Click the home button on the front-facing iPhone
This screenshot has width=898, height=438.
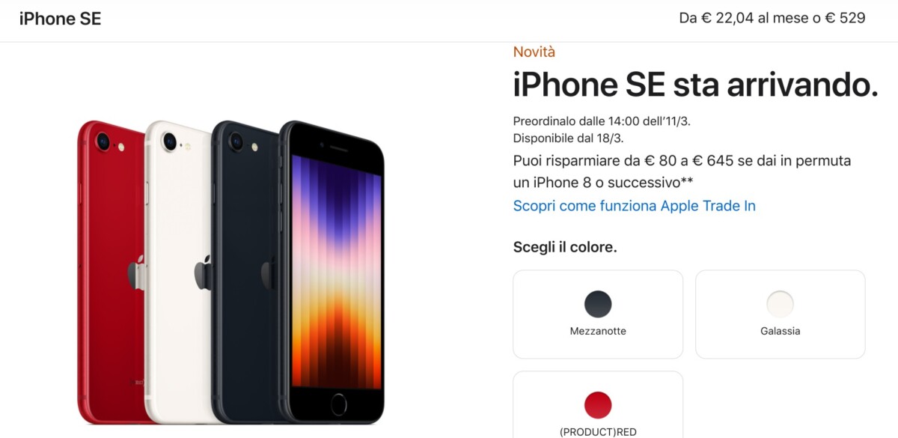pos(338,404)
